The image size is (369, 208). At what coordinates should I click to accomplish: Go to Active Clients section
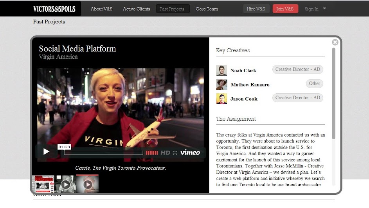[x=136, y=9]
